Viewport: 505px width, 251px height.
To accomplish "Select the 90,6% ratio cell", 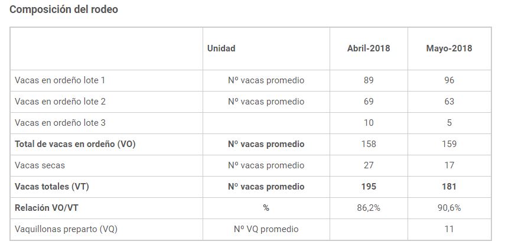I will coord(449,208).
